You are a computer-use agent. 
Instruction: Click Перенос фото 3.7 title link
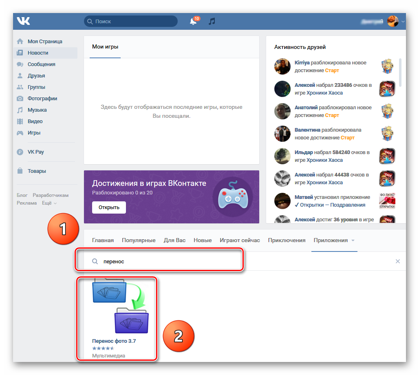point(114,341)
